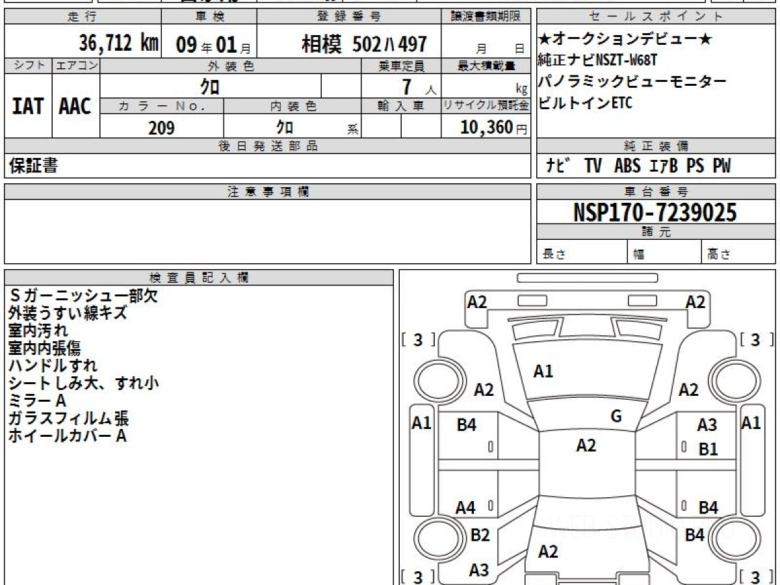Click the PS equipment item
The width and height of the screenshot is (780, 585).
pos(695,166)
